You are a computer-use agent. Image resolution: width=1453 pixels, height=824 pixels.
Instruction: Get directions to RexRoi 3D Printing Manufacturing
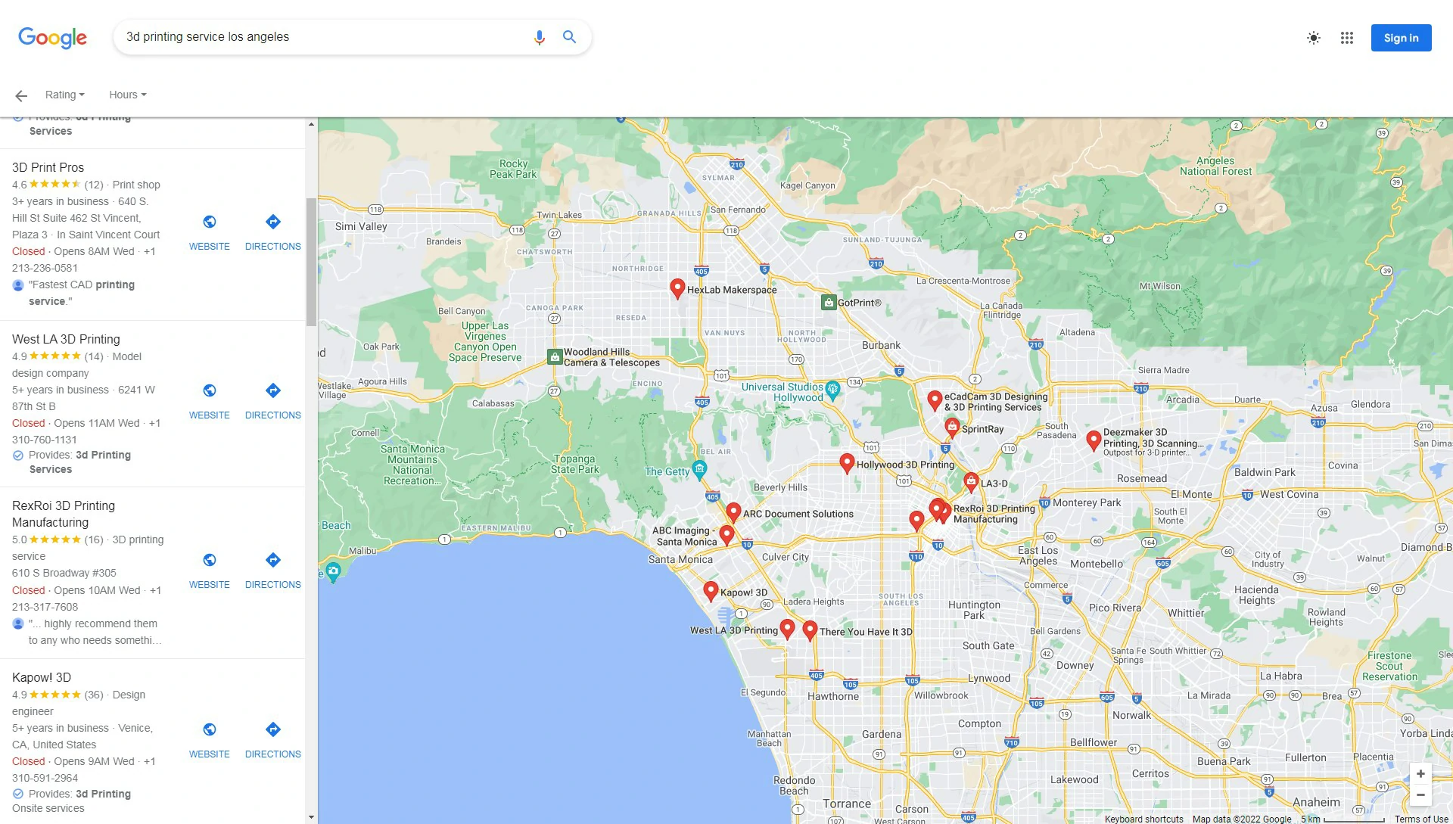click(272, 569)
